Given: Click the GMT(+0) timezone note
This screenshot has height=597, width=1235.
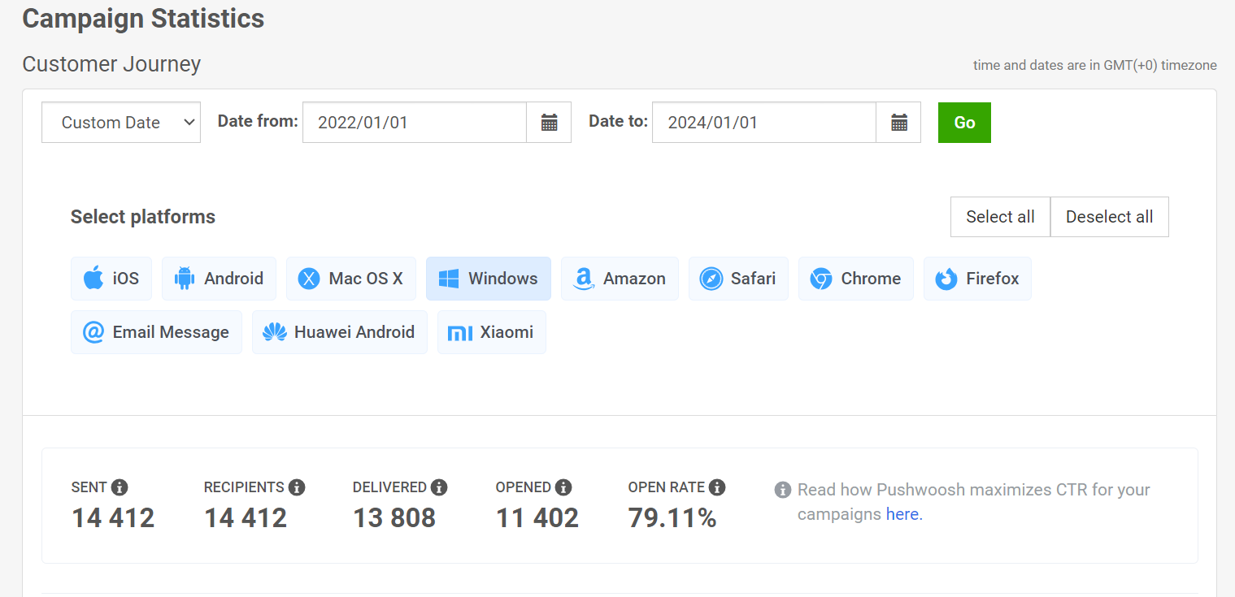Looking at the screenshot, I should pos(1095,65).
